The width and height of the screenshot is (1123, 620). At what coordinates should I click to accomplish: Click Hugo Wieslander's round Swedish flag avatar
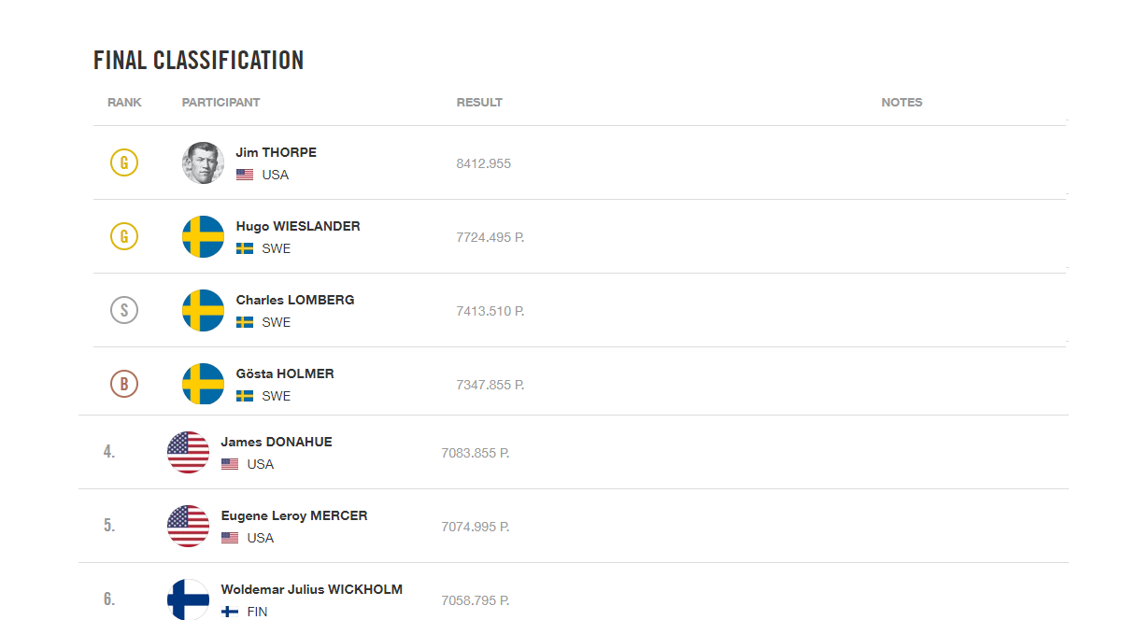point(203,237)
